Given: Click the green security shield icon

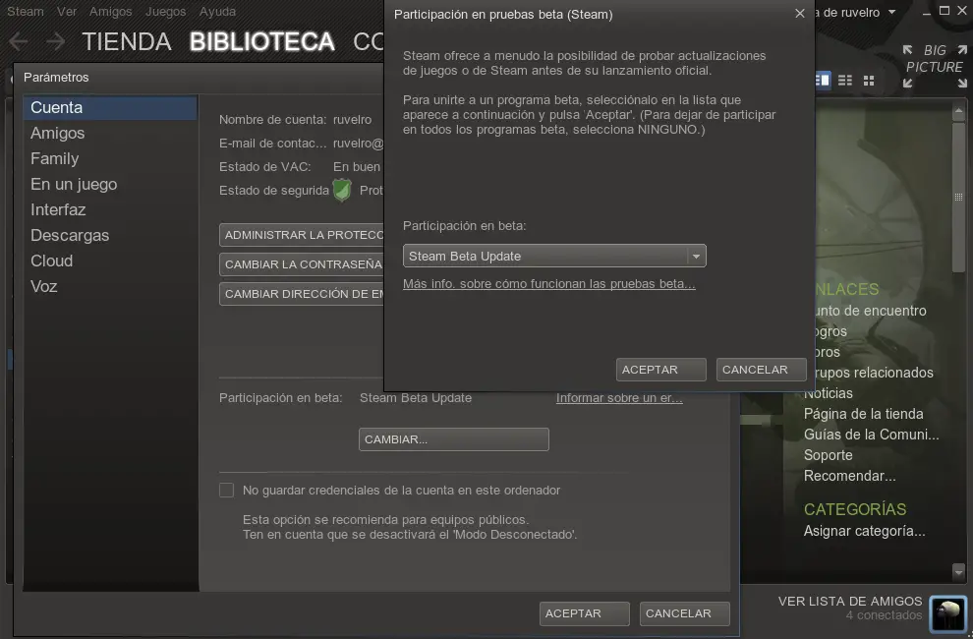Looking at the screenshot, I should [x=342, y=190].
